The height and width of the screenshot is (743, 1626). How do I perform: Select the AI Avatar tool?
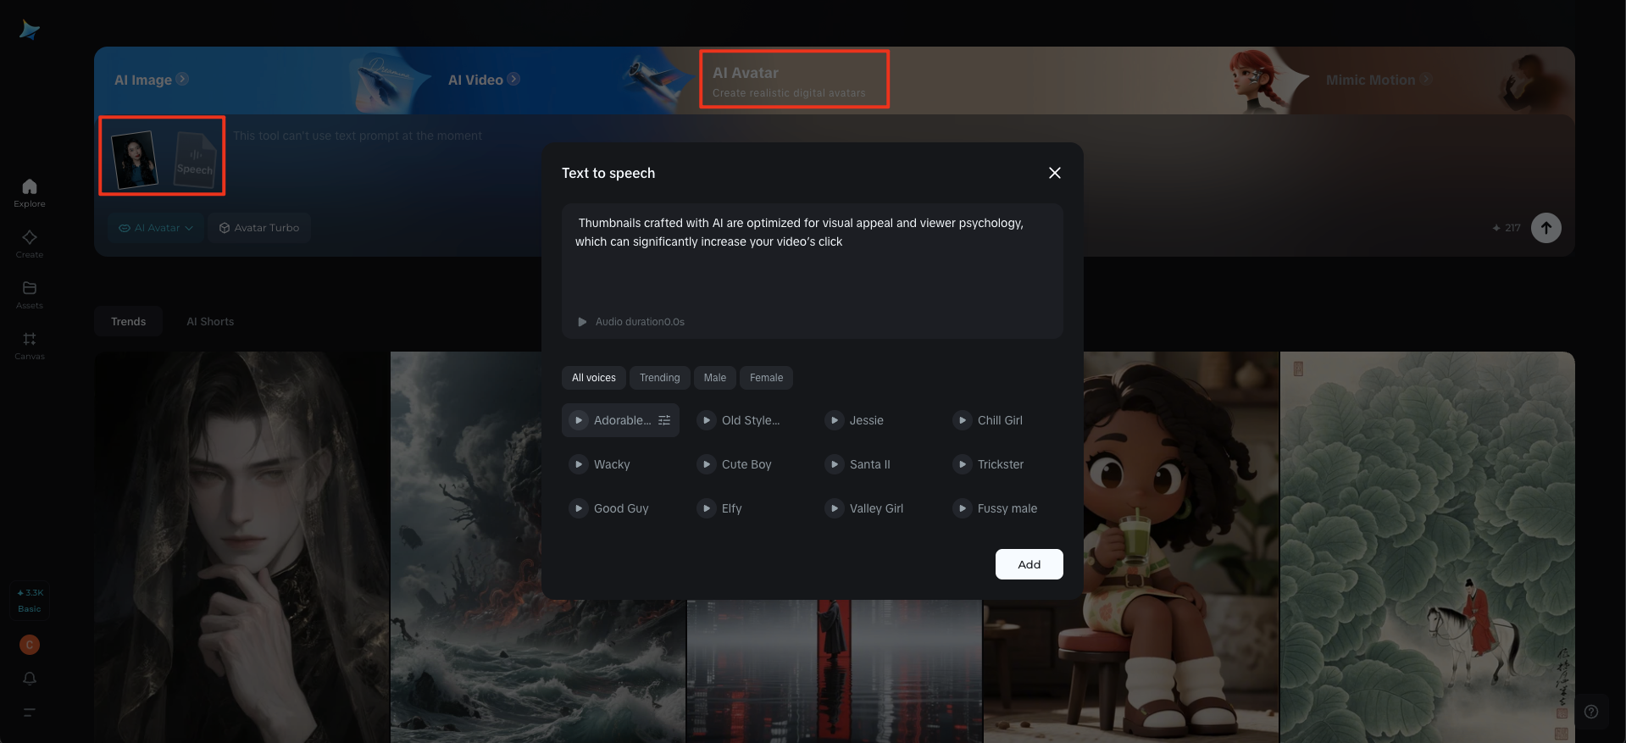point(794,80)
